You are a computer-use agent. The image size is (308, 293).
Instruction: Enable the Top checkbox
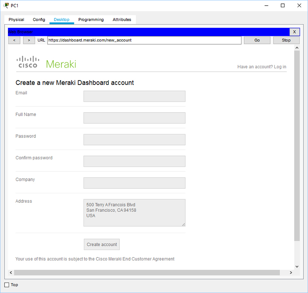point(7,285)
